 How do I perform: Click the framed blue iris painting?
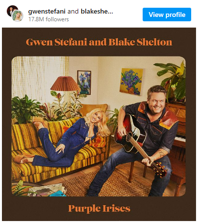[x=84, y=82]
